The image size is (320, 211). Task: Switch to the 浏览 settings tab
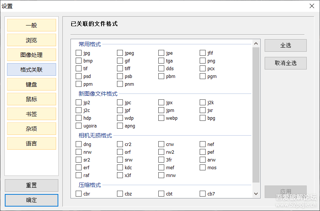click(31, 40)
